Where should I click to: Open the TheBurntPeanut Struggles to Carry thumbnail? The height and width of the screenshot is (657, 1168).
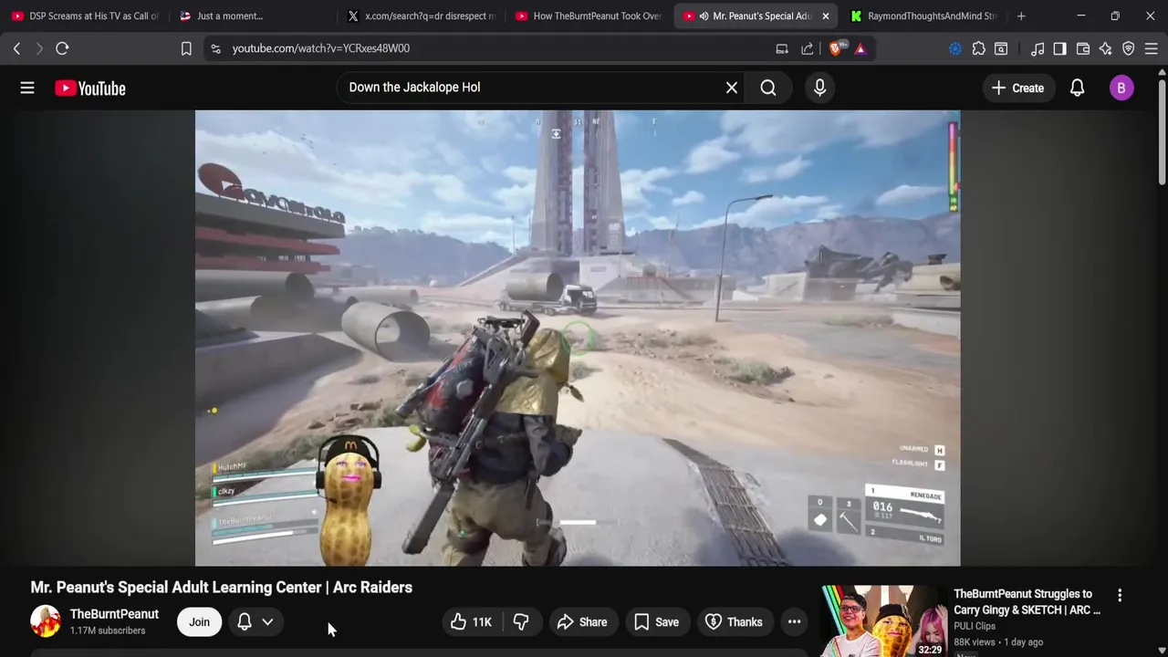click(x=883, y=620)
